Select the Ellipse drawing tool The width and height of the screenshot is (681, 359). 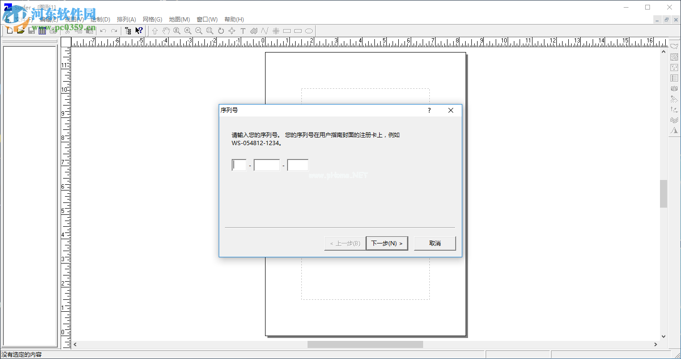pos(309,31)
